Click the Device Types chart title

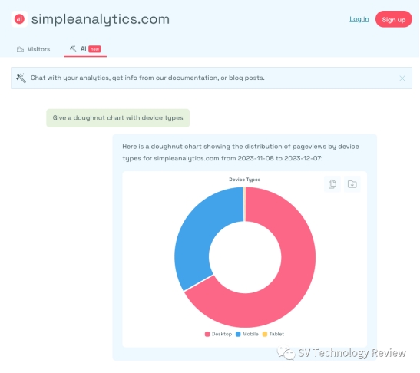[x=245, y=180]
